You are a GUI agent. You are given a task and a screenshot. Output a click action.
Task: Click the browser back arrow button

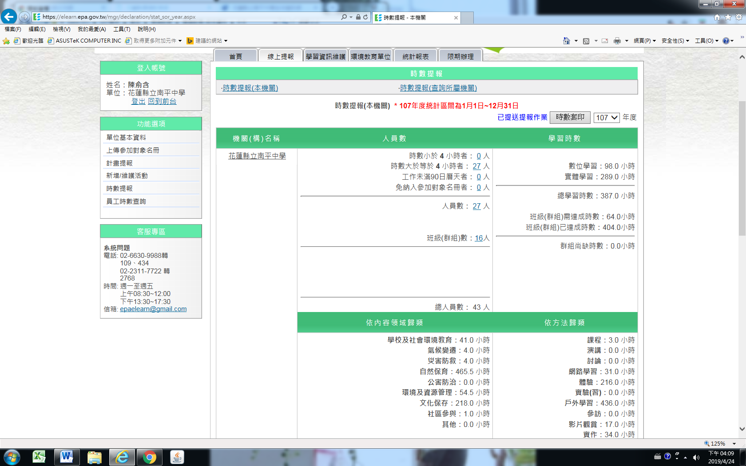tap(9, 17)
